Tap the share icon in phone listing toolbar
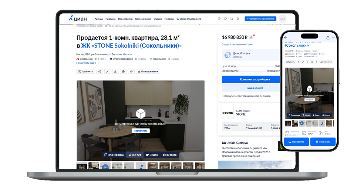 coord(298,62)
